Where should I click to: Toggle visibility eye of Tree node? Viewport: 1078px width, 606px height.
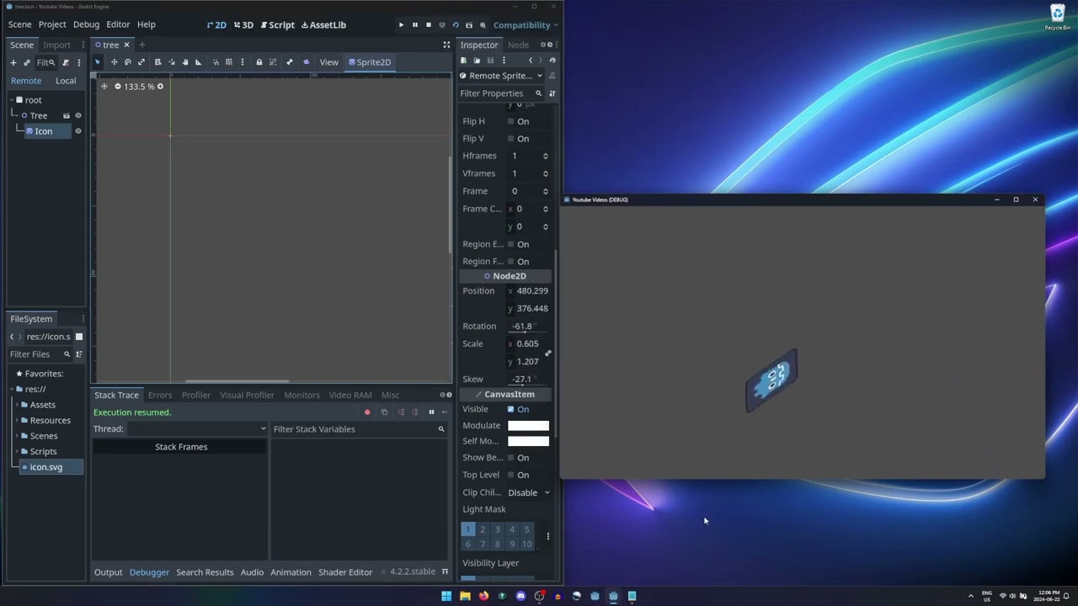[x=78, y=115]
